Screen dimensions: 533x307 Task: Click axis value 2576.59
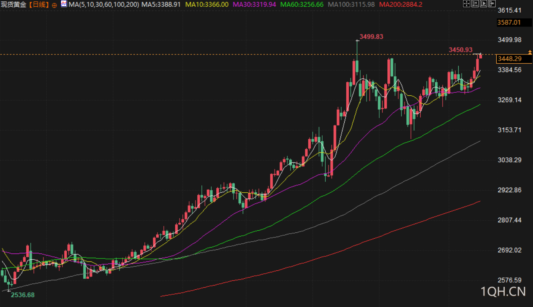click(x=509, y=280)
